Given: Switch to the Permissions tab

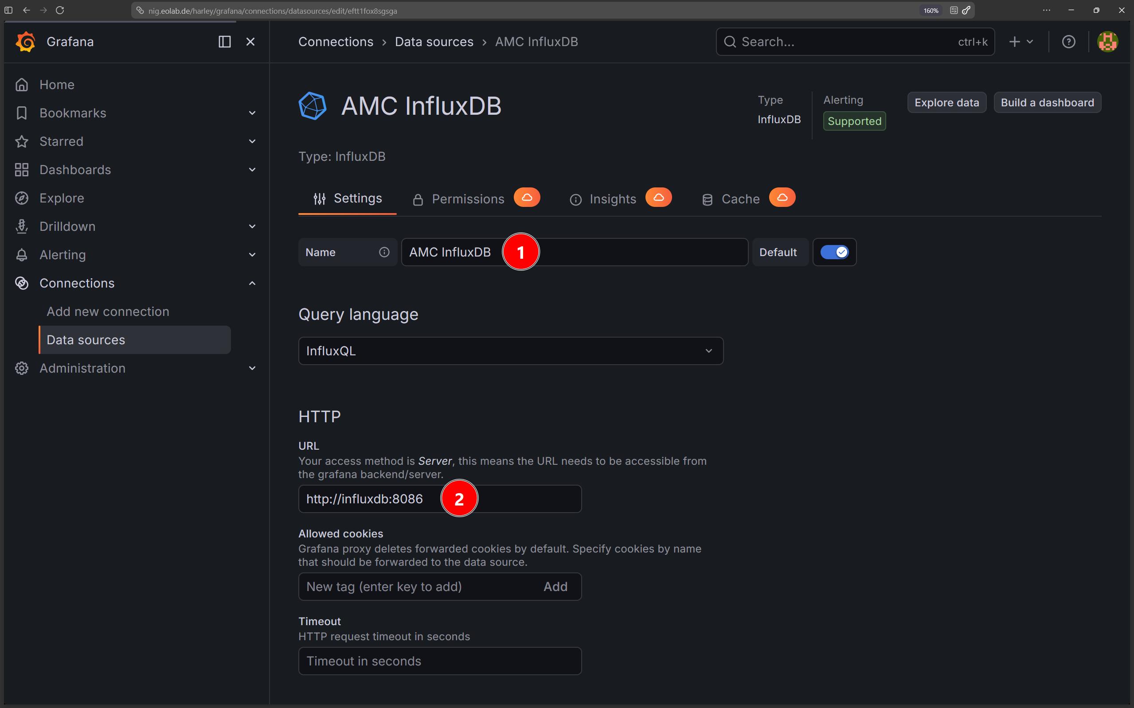Looking at the screenshot, I should click(x=458, y=199).
